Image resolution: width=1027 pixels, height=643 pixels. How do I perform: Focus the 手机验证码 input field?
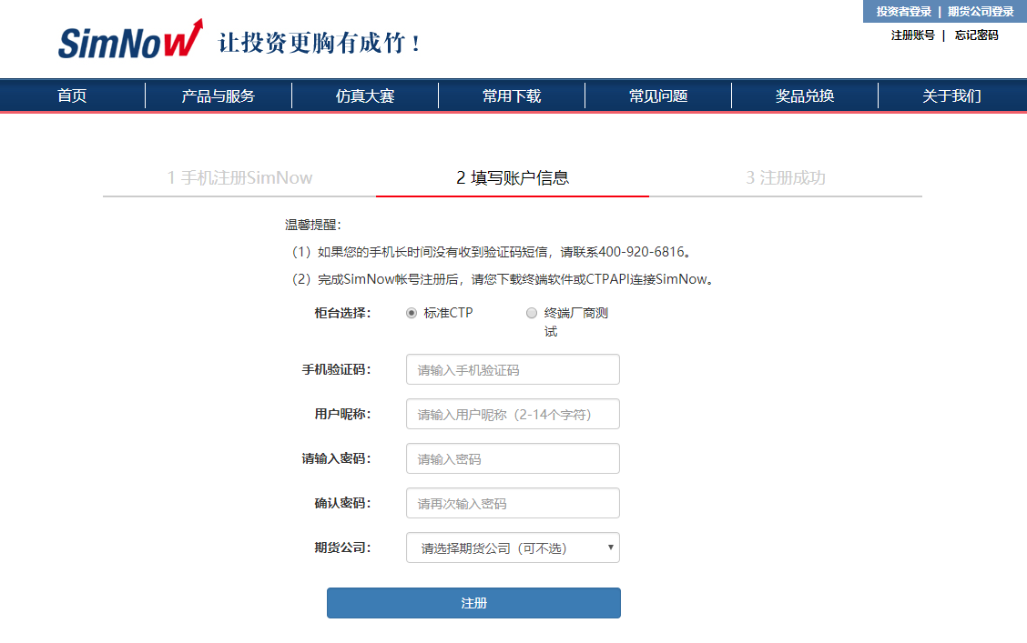click(513, 369)
